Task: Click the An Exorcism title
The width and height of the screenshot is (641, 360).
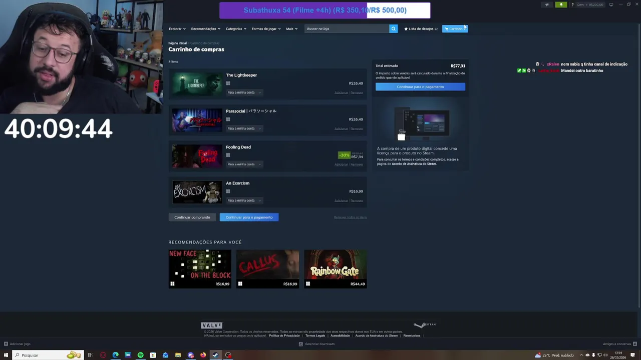Action: [237, 183]
